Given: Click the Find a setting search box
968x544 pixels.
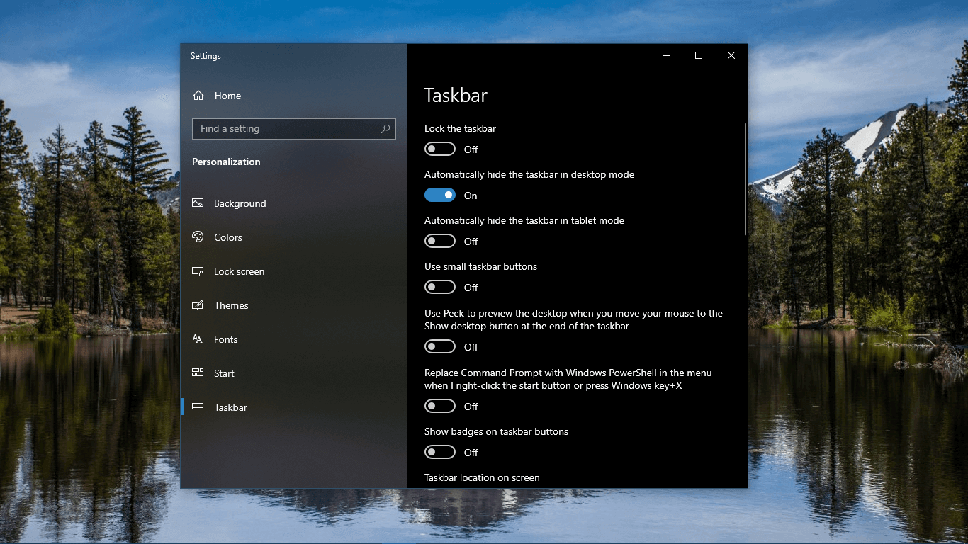Looking at the screenshot, I should pos(283,129).
